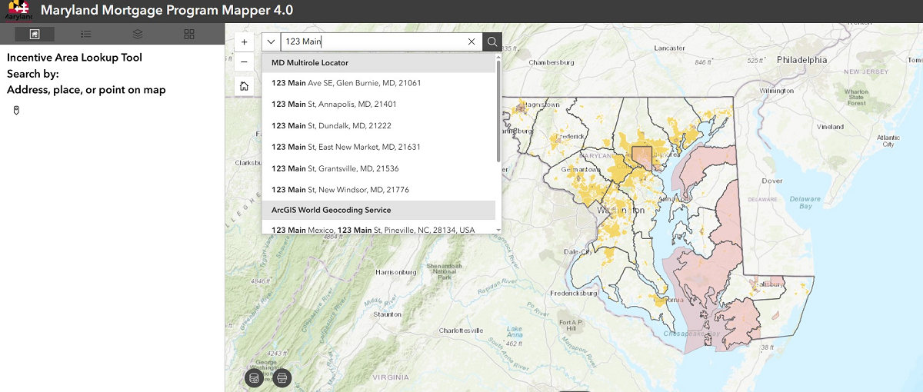Open the map layers stack tab
Screen dimensions: 923x392
138,34
